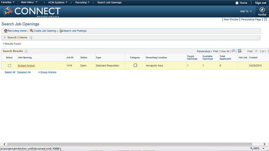Click the Search Job Postings icon
Viewport: 269px width, 151px height.
[61, 31]
